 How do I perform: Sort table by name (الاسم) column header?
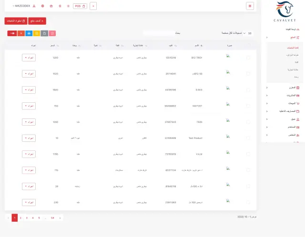click(199, 46)
